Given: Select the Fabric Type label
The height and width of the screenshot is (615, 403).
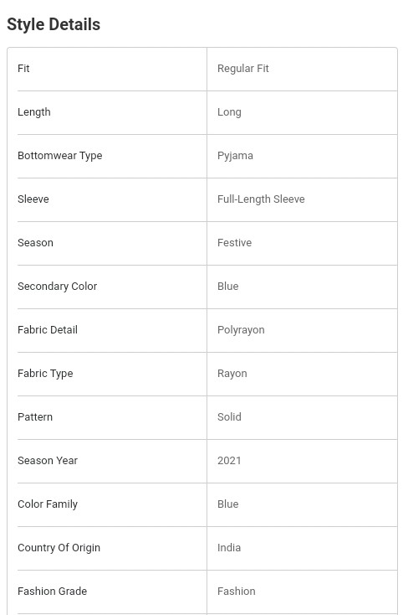Looking at the screenshot, I should coord(45,374).
